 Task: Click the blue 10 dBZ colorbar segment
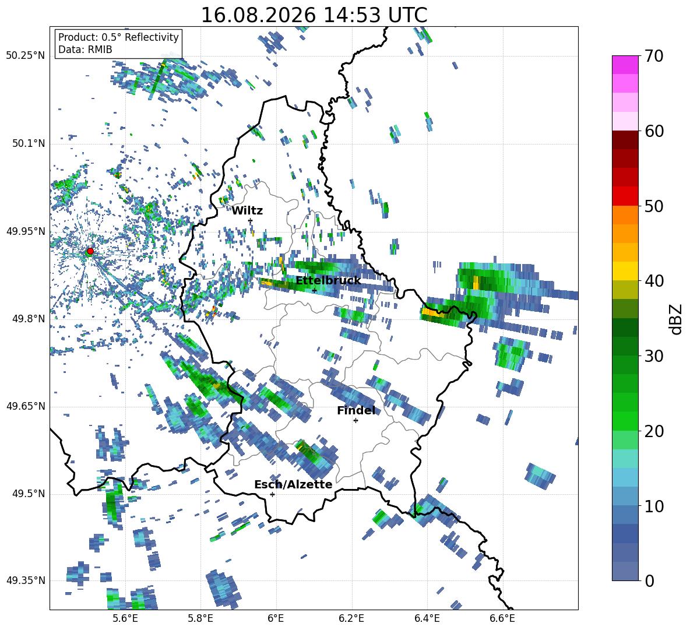pyautogui.click(x=625, y=496)
